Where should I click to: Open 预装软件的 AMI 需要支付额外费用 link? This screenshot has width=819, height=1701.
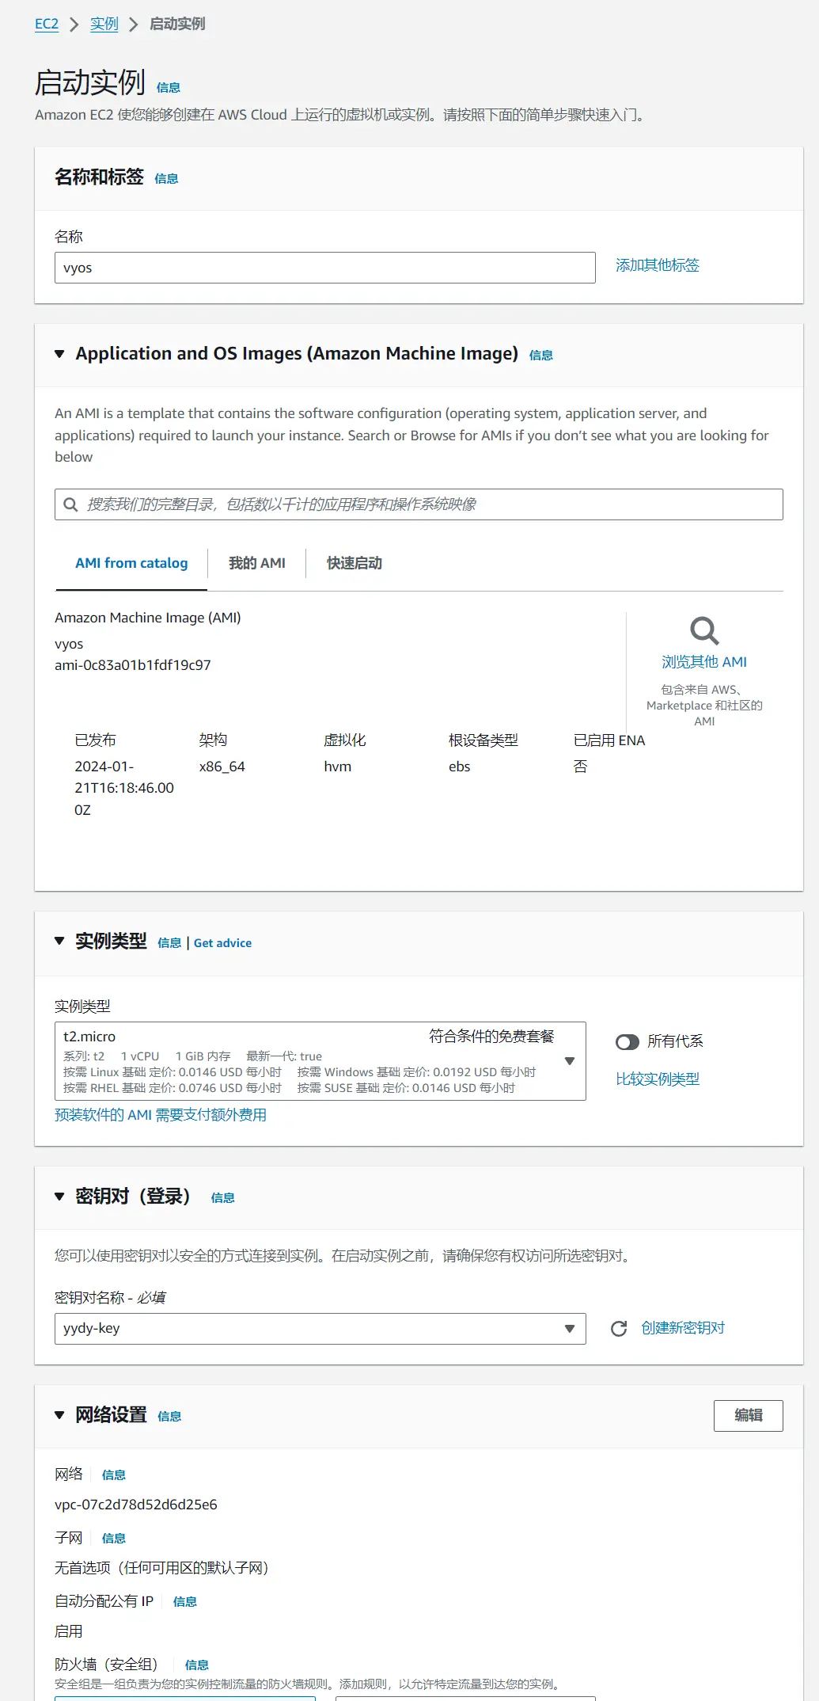click(161, 1115)
